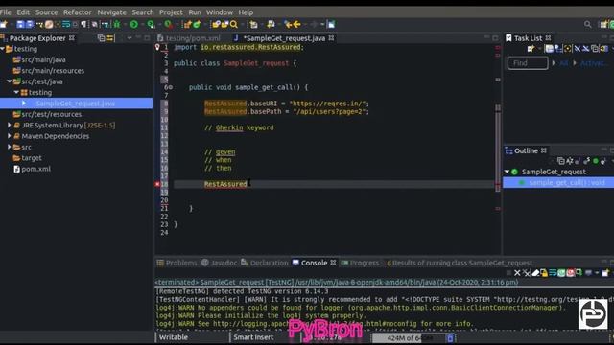Expand the src folder node
Image resolution: width=614 pixels, height=345 pixels.
point(10,147)
